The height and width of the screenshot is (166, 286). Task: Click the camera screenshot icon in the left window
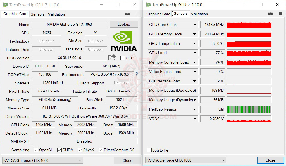pyautogui.click(x=127, y=14)
